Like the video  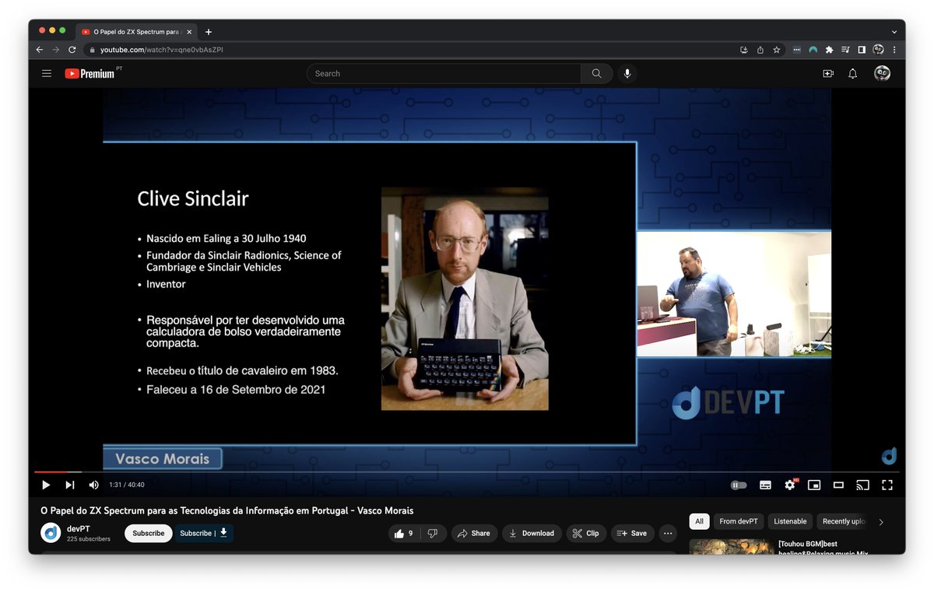[405, 533]
